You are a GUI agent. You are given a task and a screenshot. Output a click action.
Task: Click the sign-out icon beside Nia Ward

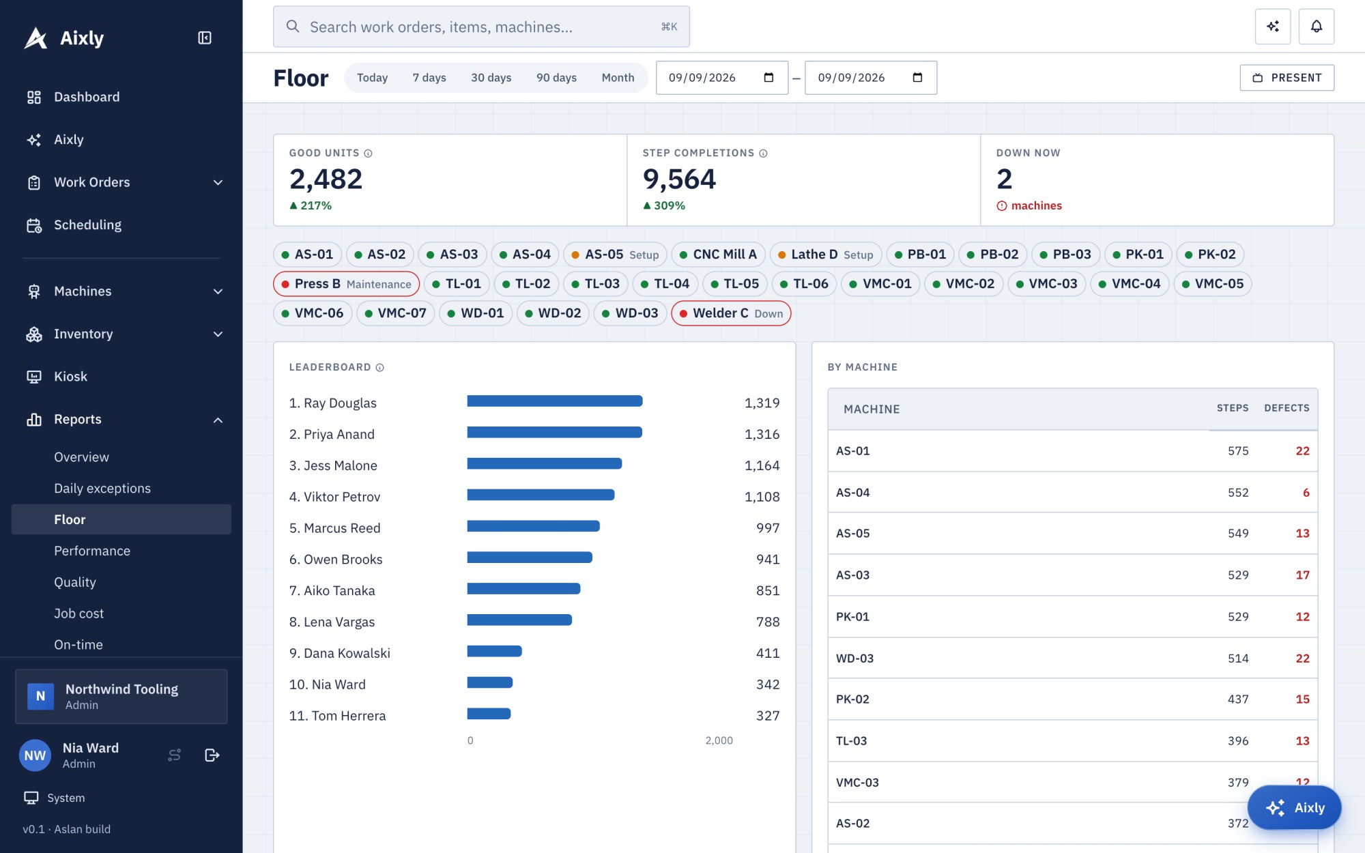click(212, 755)
